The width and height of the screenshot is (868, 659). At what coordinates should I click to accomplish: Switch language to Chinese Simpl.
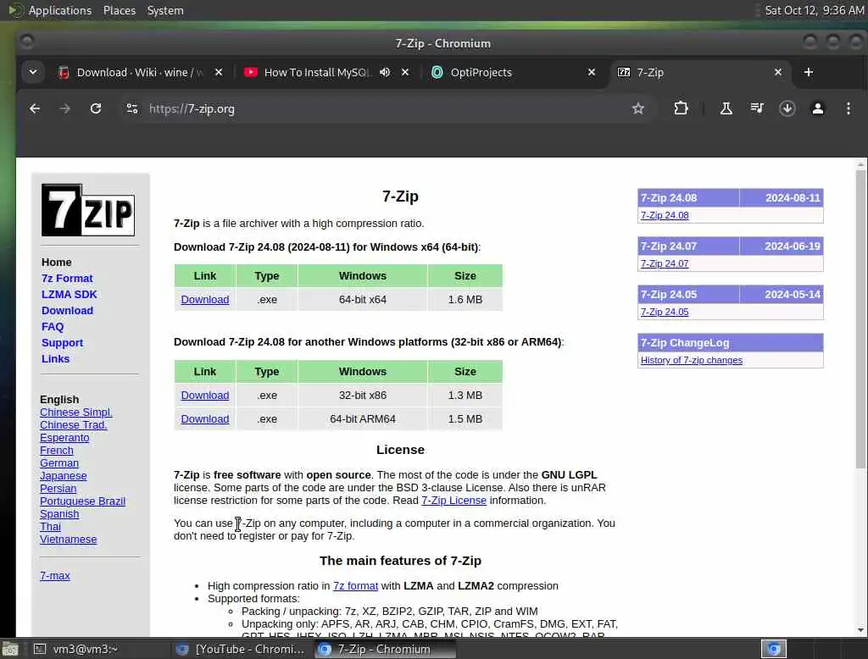(75, 413)
